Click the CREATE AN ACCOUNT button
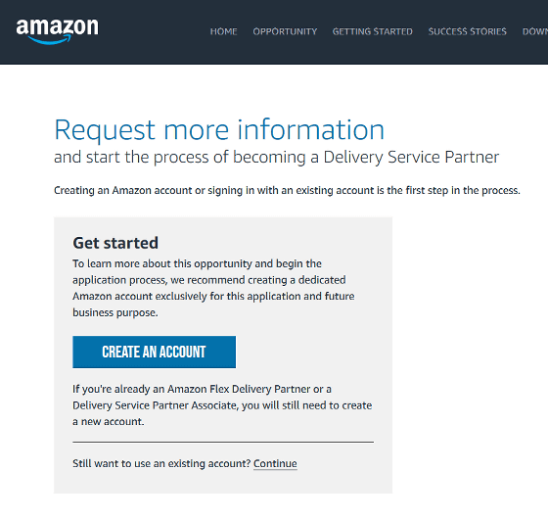 [x=155, y=352]
